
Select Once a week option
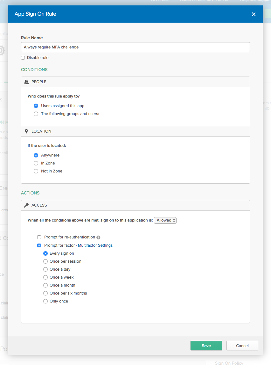pos(45,277)
